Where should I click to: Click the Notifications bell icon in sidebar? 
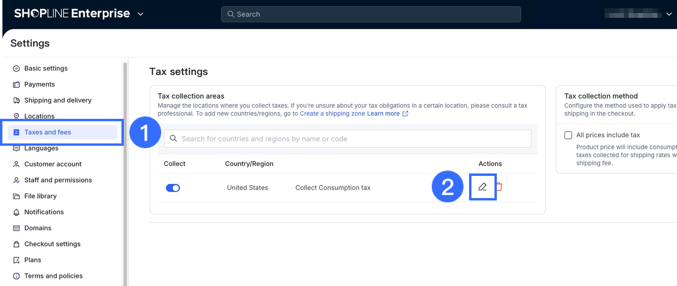16,212
